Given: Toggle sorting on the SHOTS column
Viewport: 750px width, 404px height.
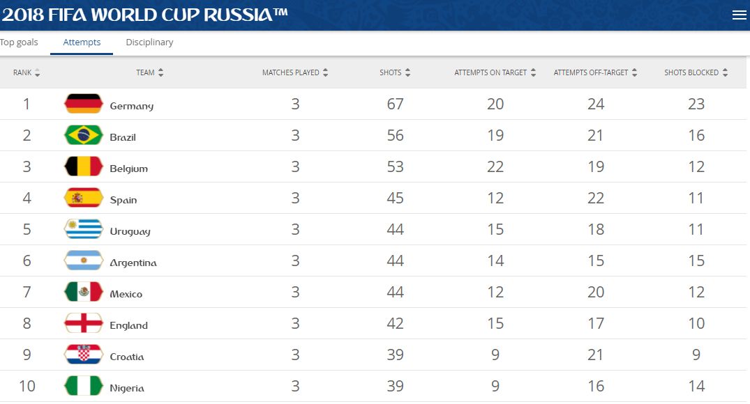Looking at the screenshot, I should (x=406, y=72).
